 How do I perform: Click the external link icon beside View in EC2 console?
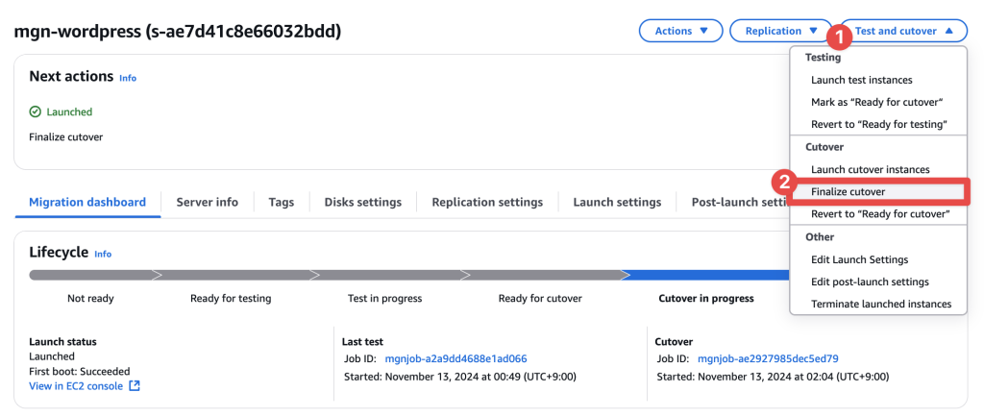point(135,386)
